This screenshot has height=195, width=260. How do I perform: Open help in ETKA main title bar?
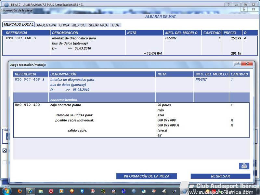(229, 5)
